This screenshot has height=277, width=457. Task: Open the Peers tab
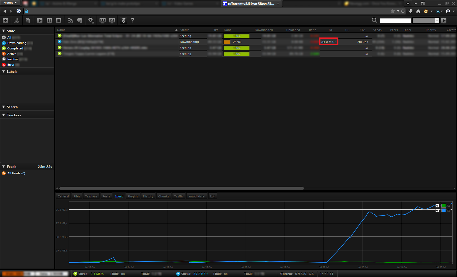click(106, 196)
